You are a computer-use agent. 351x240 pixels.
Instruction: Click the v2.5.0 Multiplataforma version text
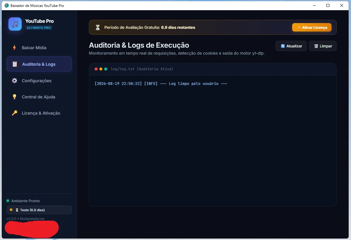pos(26,219)
